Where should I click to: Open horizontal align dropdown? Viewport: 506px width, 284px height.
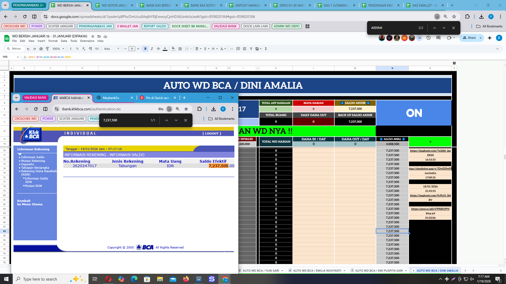pos(198,49)
